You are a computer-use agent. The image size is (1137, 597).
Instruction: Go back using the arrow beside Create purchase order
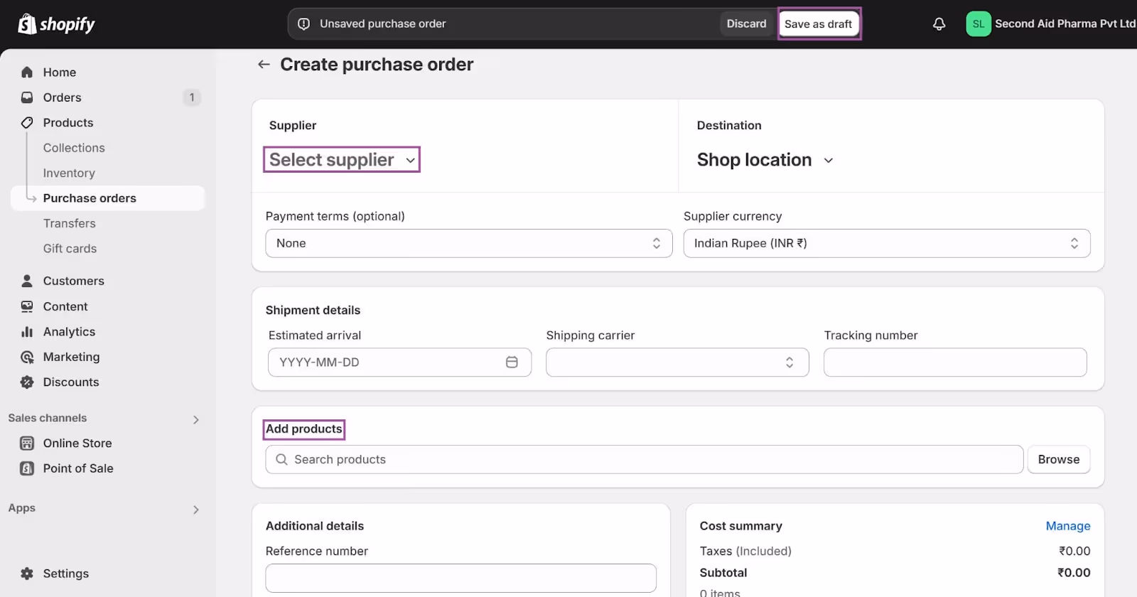(x=264, y=65)
